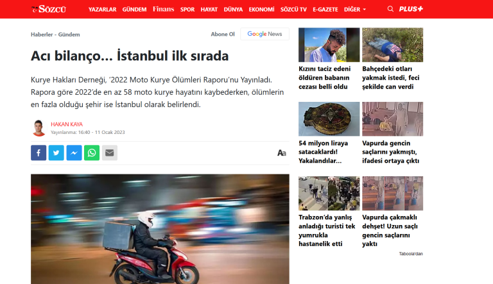This screenshot has height=284, width=493.
Task: Open the E-GAZETE link
Action: pyautogui.click(x=325, y=10)
